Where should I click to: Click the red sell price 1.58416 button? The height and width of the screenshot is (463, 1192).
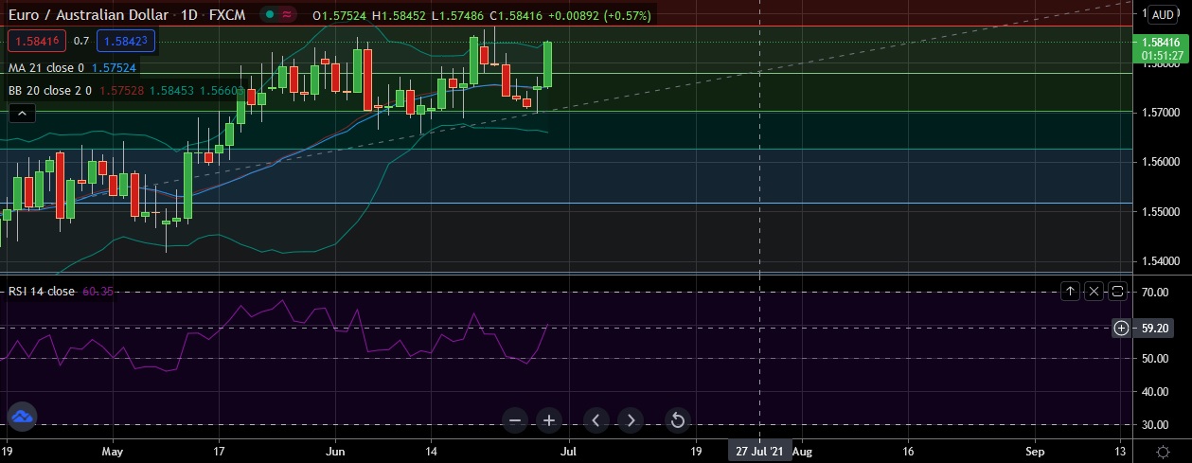tap(37, 41)
